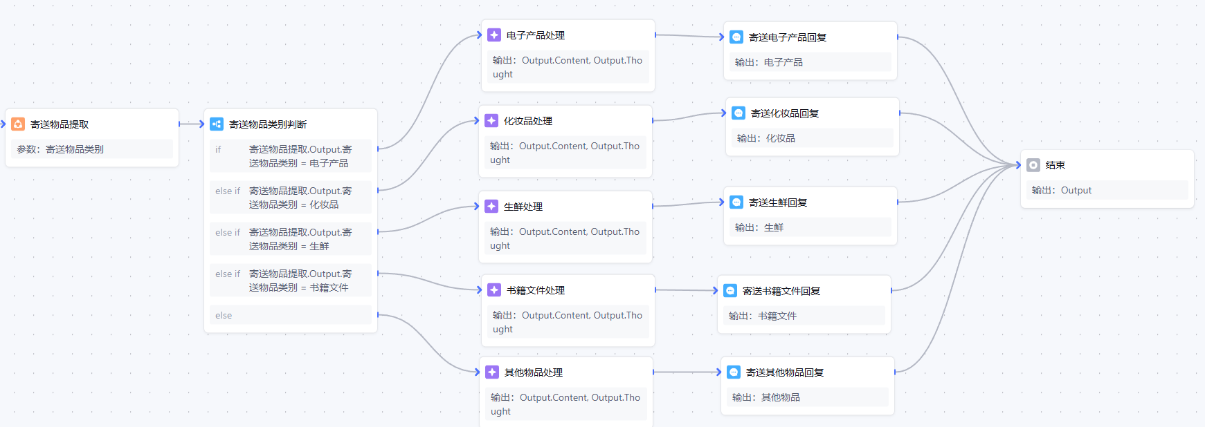Click the else if 生鲜 condition row
Screen dimensions: 1205x427
pyautogui.click(x=291, y=239)
